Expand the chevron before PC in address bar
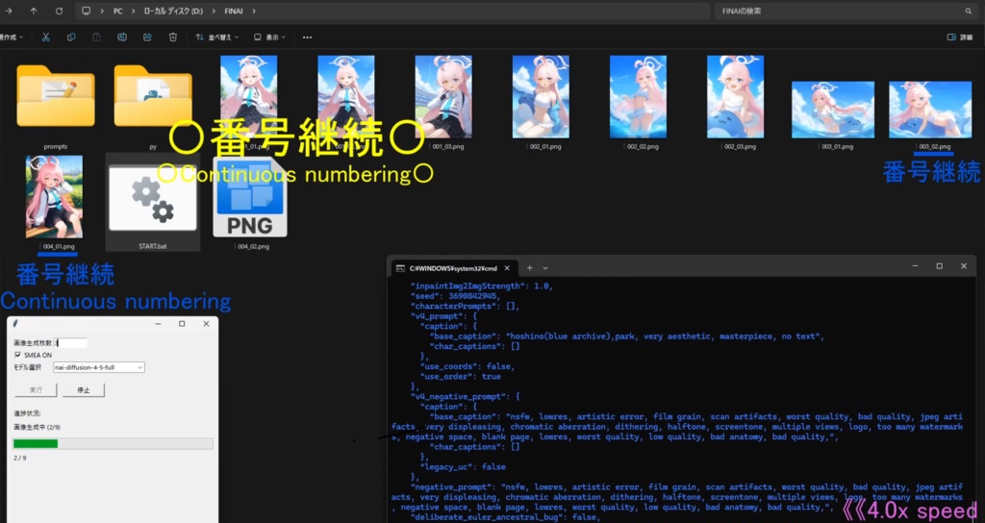This screenshot has width=985, height=523. coord(103,11)
